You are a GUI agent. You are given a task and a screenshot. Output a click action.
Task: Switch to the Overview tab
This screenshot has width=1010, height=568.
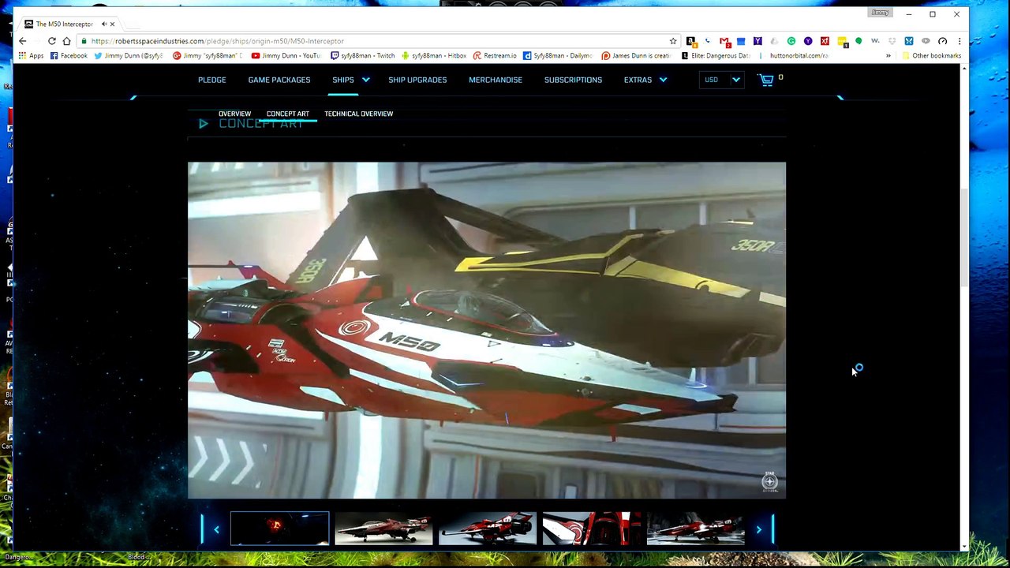click(234, 114)
